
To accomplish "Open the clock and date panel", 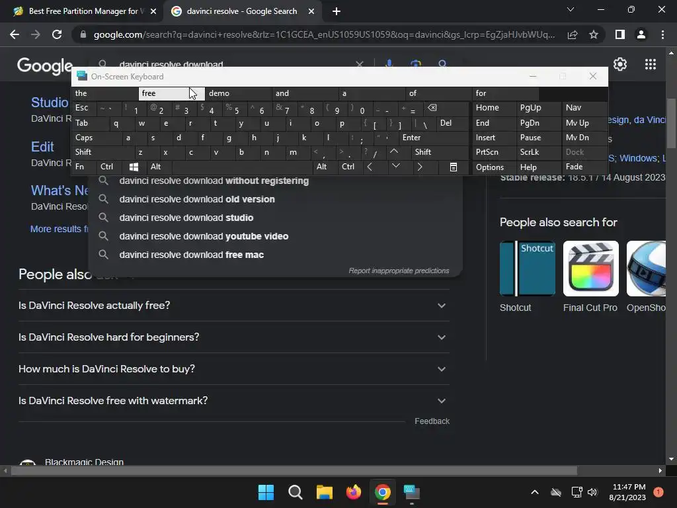I will (x=627, y=492).
